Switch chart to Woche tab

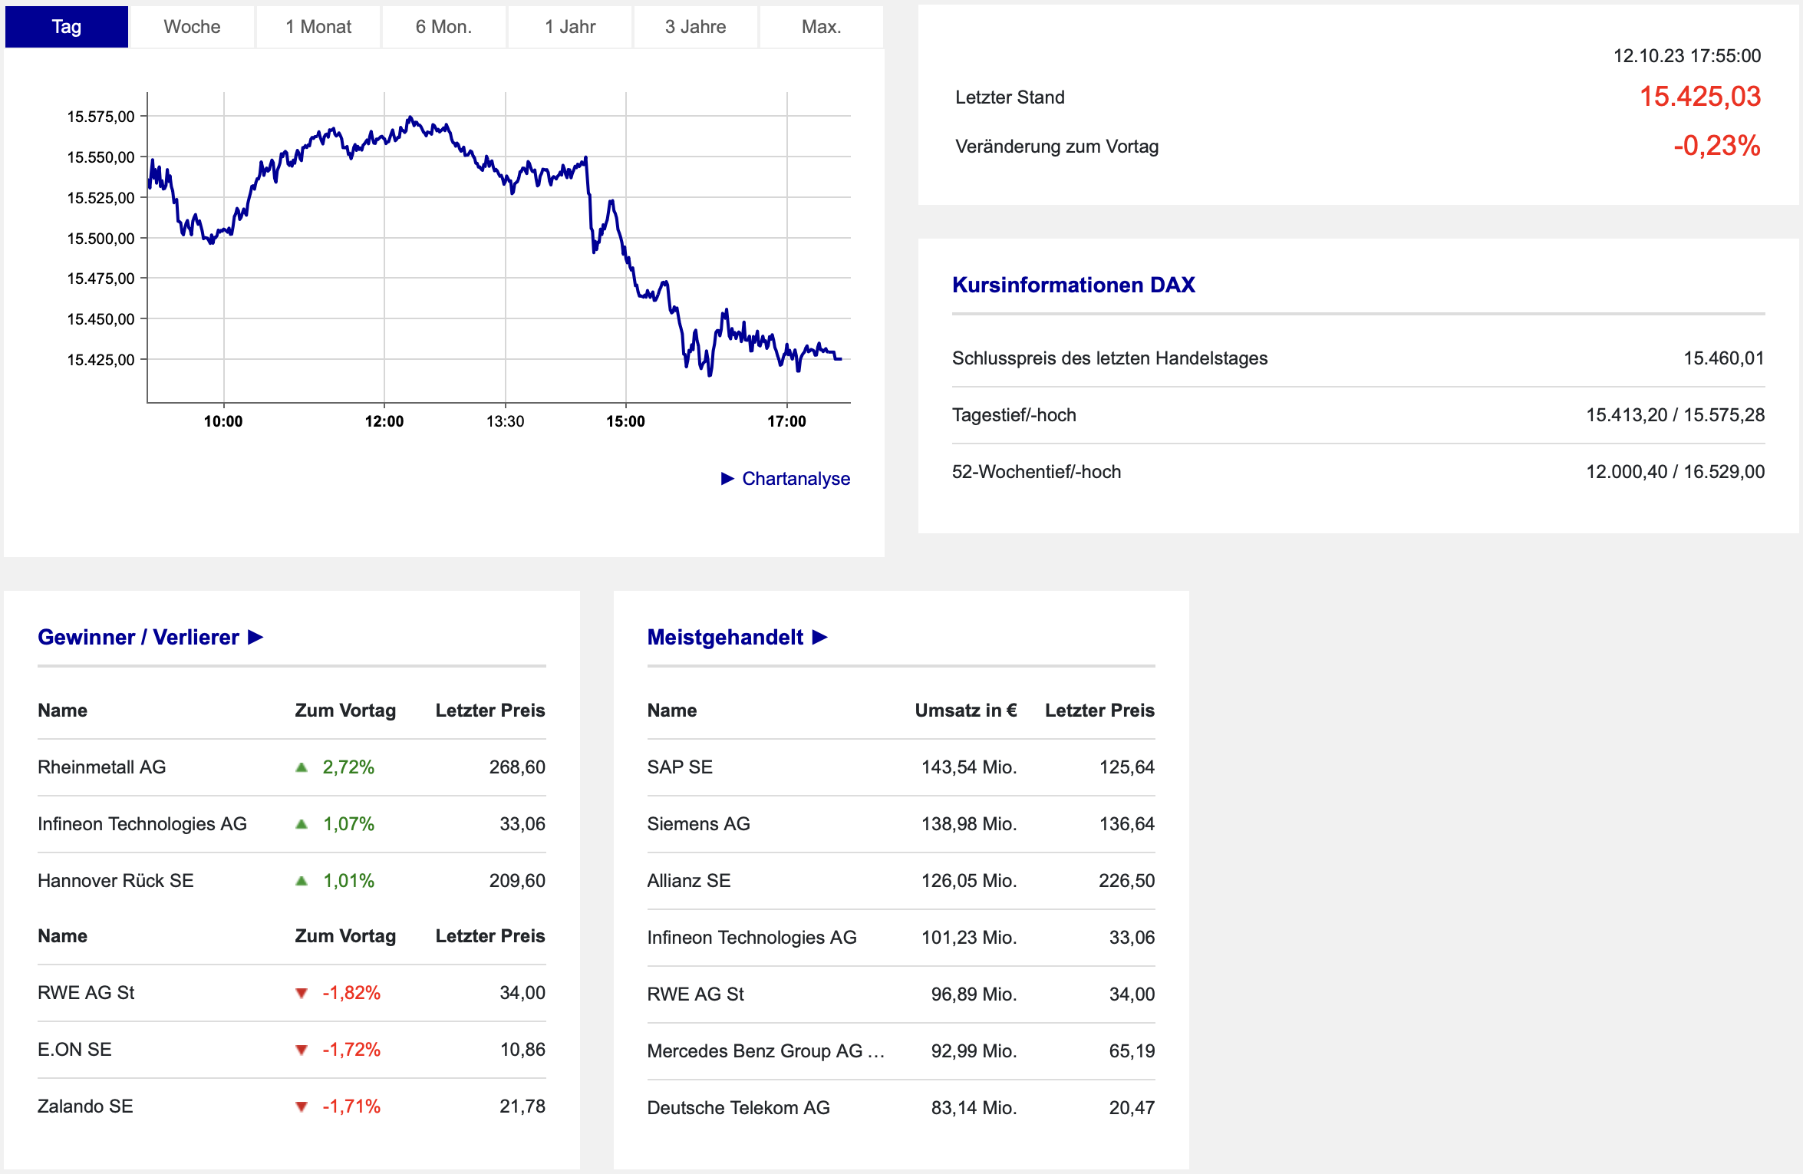pyautogui.click(x=192, y=27)
